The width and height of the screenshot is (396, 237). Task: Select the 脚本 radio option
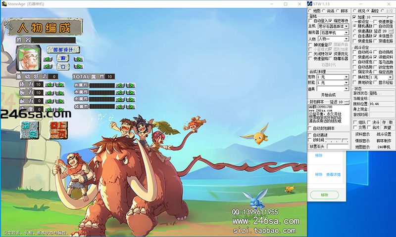(x=338, y=11)
